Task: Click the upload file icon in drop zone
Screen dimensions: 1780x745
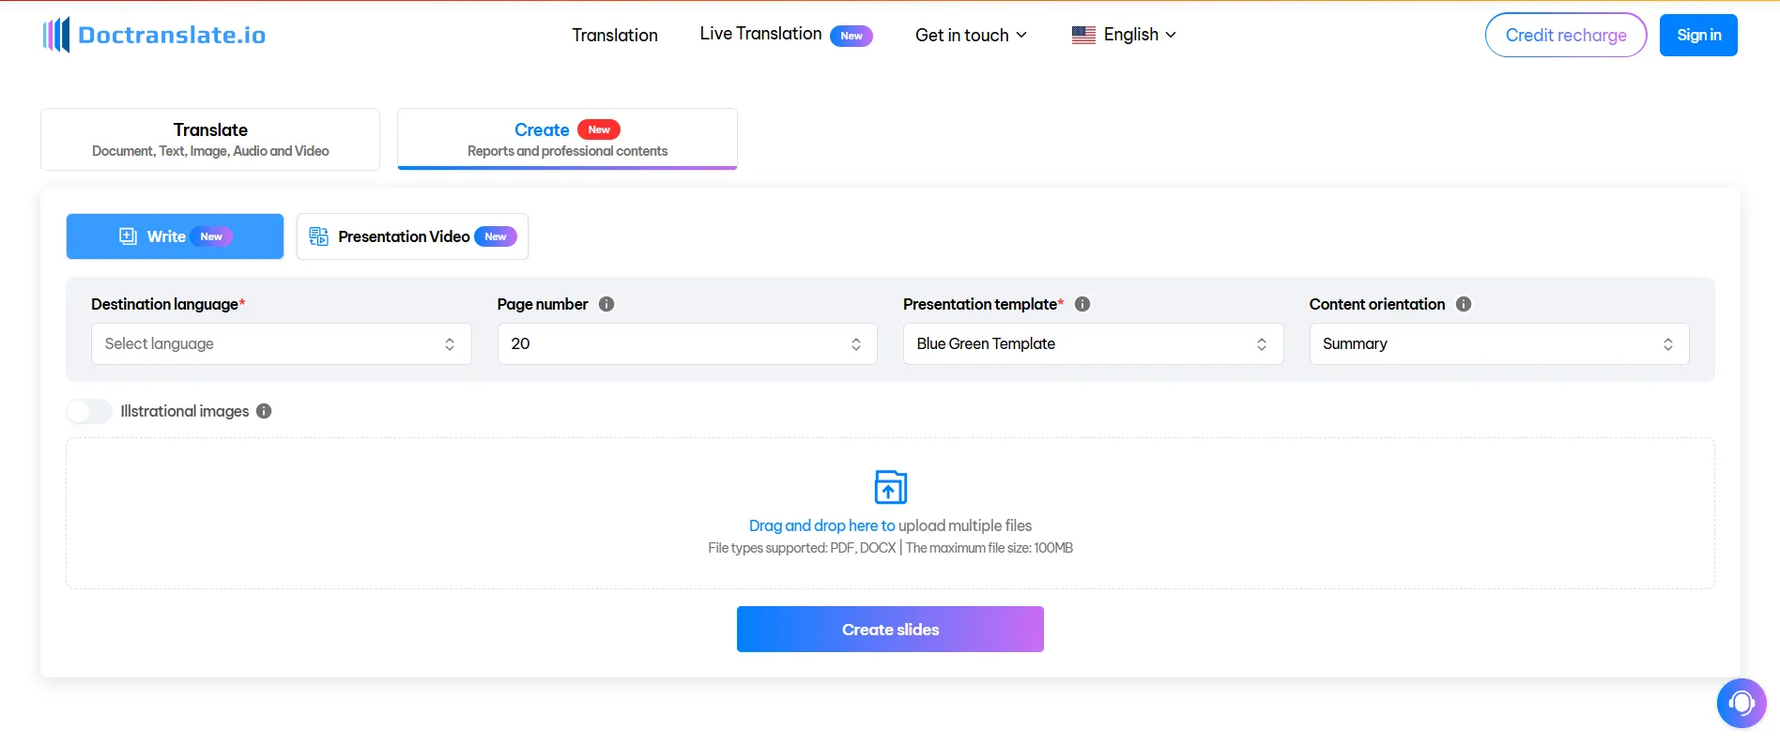Action: [890, 487]
